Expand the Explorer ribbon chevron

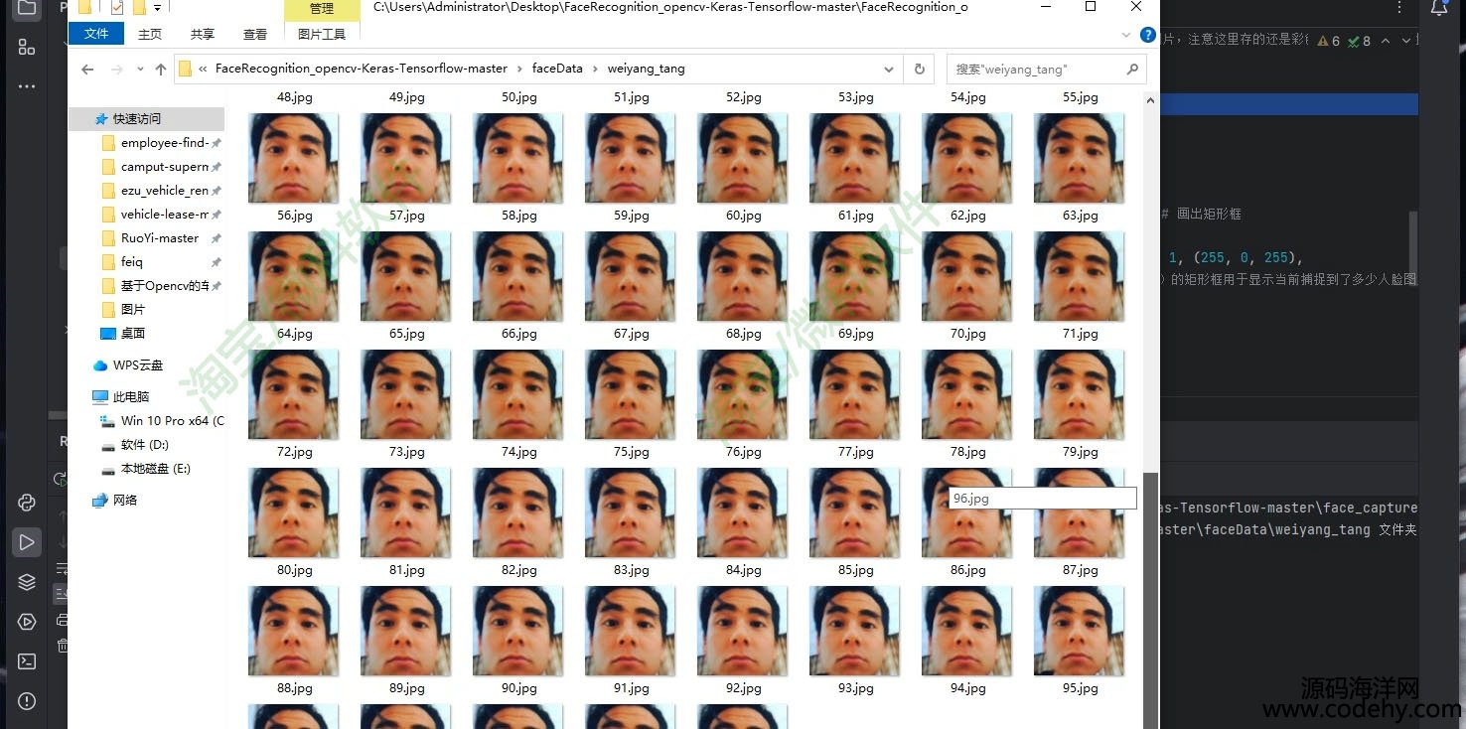pyautogui.click(x=1126, y=35)
